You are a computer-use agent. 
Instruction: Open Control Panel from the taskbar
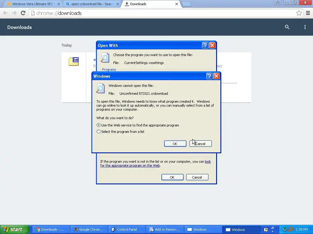[x=127, y=229]
